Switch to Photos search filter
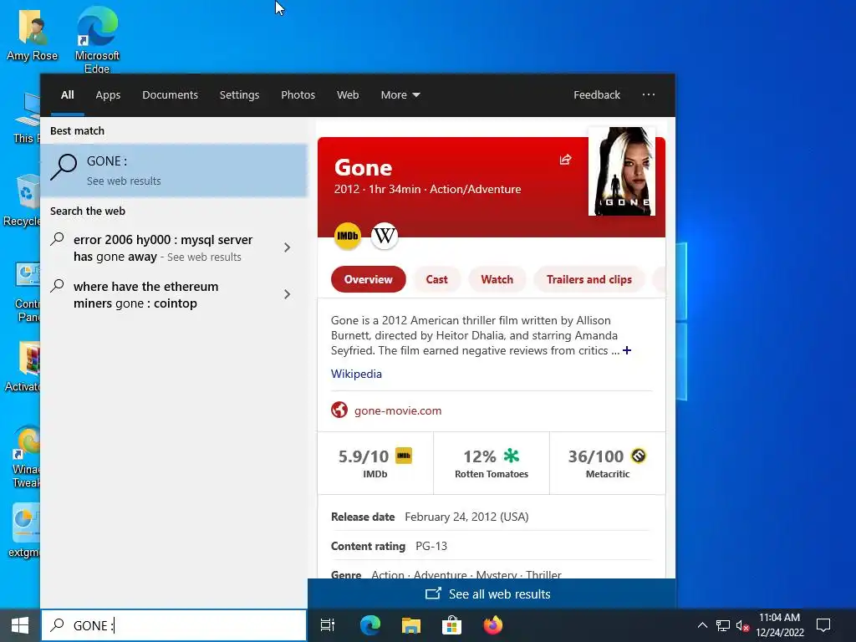856x642 pixels. click(298, 95)
